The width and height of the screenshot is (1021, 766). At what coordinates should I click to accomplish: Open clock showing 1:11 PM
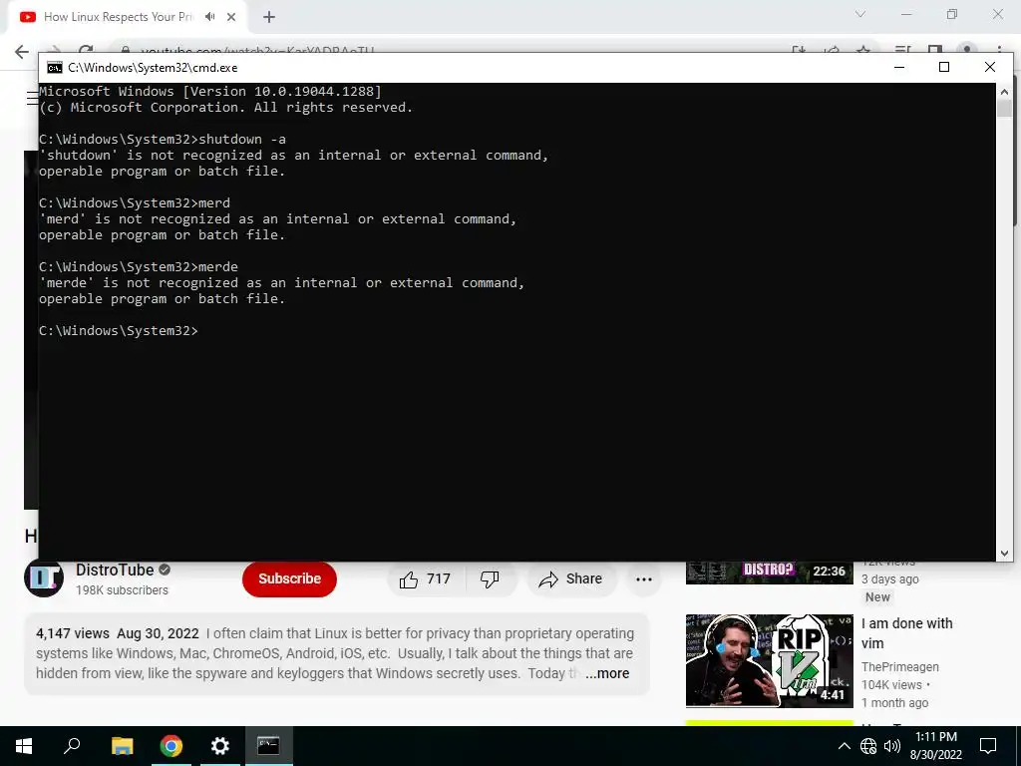(935, 746)
